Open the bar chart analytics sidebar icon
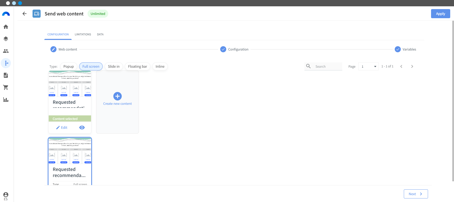The image size is (454, 202). tap(6, 99)
